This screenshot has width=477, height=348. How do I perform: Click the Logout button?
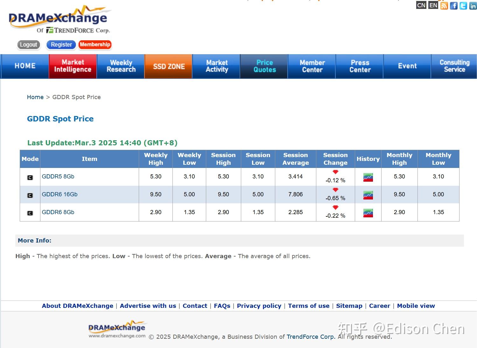pos(29,45)
